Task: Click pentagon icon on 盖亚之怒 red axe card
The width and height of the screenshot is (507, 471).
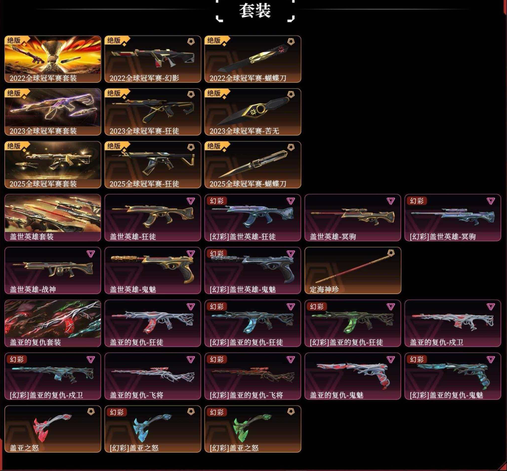Action: pyautogui.click(x=91, y=412)
